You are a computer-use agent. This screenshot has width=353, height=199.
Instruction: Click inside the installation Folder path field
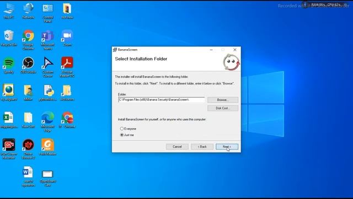coord(162,99)
